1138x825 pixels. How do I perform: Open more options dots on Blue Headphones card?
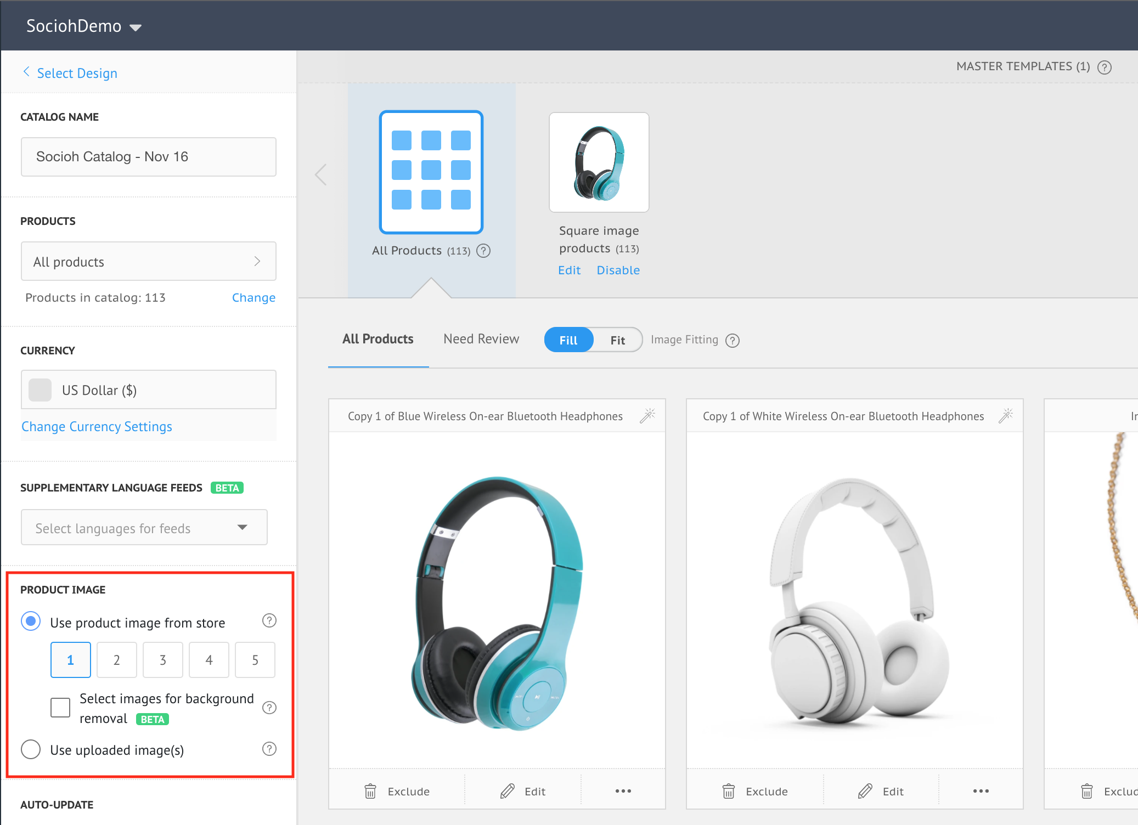(623, 791)
